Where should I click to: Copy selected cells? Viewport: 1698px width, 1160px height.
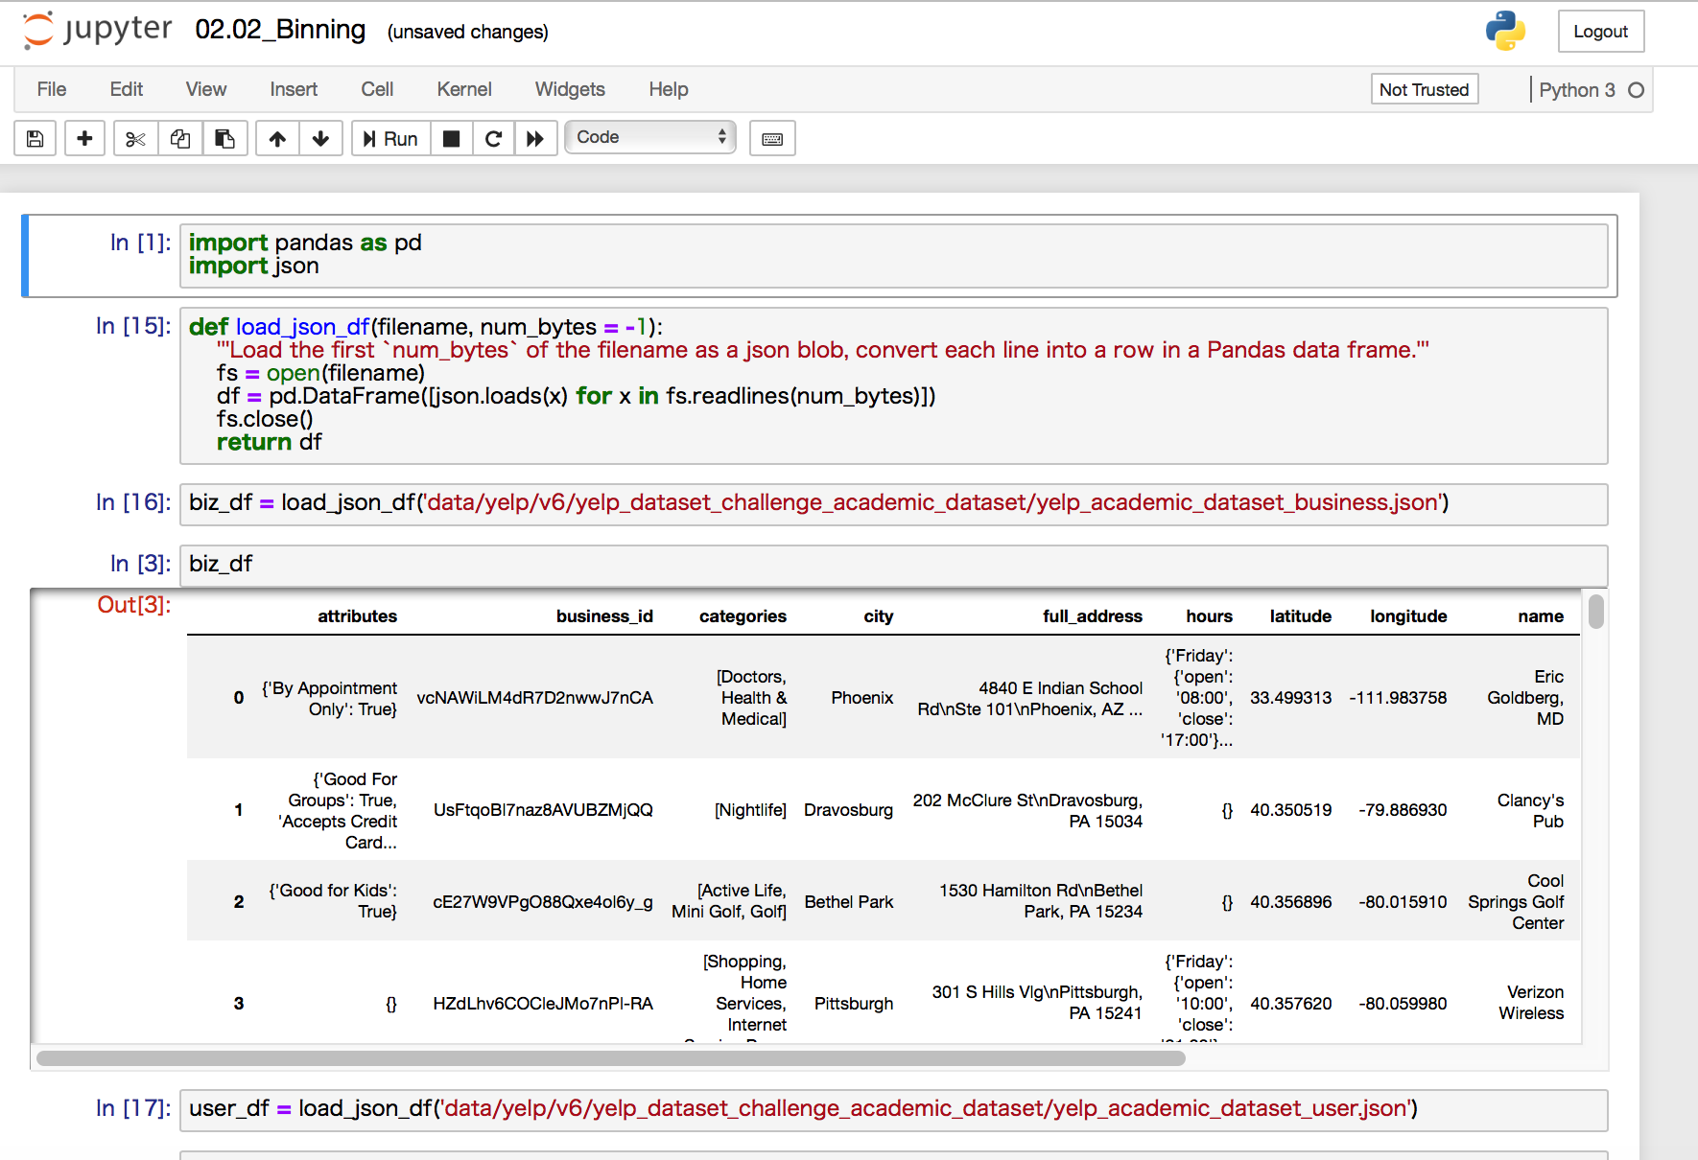(179, 139)
